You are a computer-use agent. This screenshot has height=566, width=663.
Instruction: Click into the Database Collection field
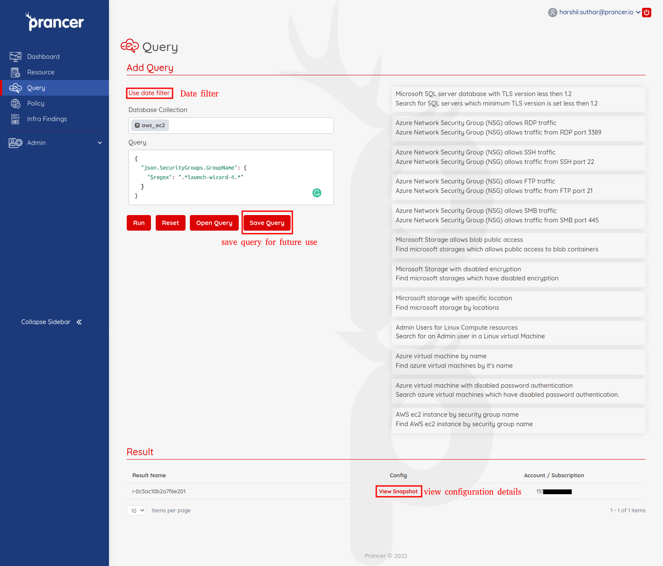(231, 125)
